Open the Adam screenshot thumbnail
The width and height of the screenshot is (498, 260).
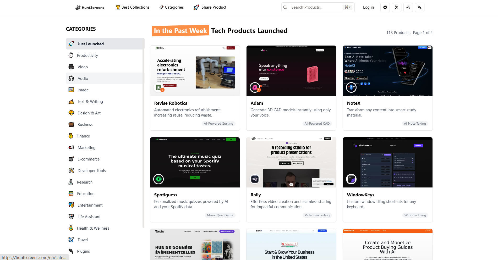click(291, 71)
